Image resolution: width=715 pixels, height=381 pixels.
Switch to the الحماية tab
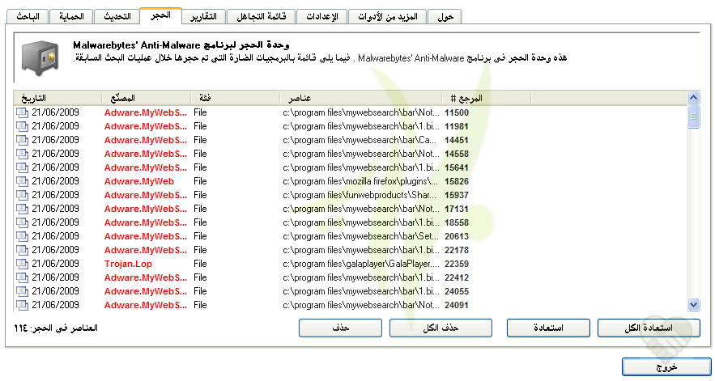(71, 17)
